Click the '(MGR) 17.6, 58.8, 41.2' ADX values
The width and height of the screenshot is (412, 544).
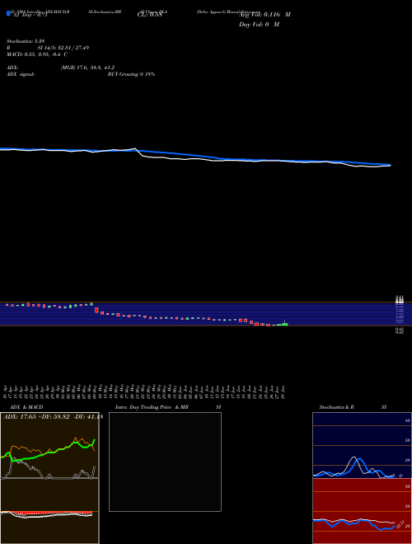tap(87, 68)
